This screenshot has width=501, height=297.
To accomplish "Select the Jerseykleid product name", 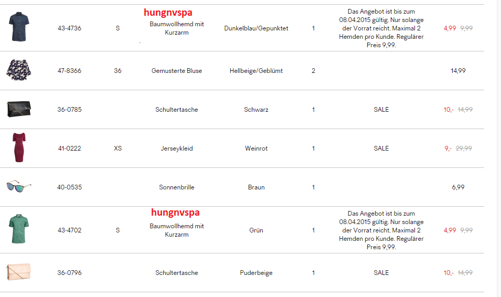I will point(176,148).
